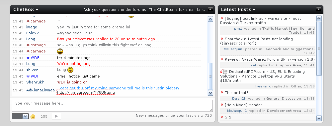Viewport: 332px width, 126px height.
Task: Click Latest Posts scrollbar up arrow
Action: click(x=319, y=18)
